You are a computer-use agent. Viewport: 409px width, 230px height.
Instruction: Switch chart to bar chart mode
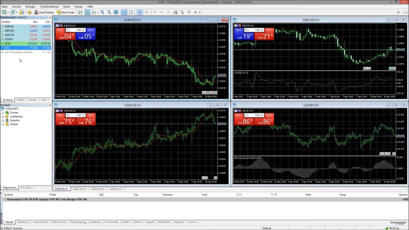click(x=81, y=12)
